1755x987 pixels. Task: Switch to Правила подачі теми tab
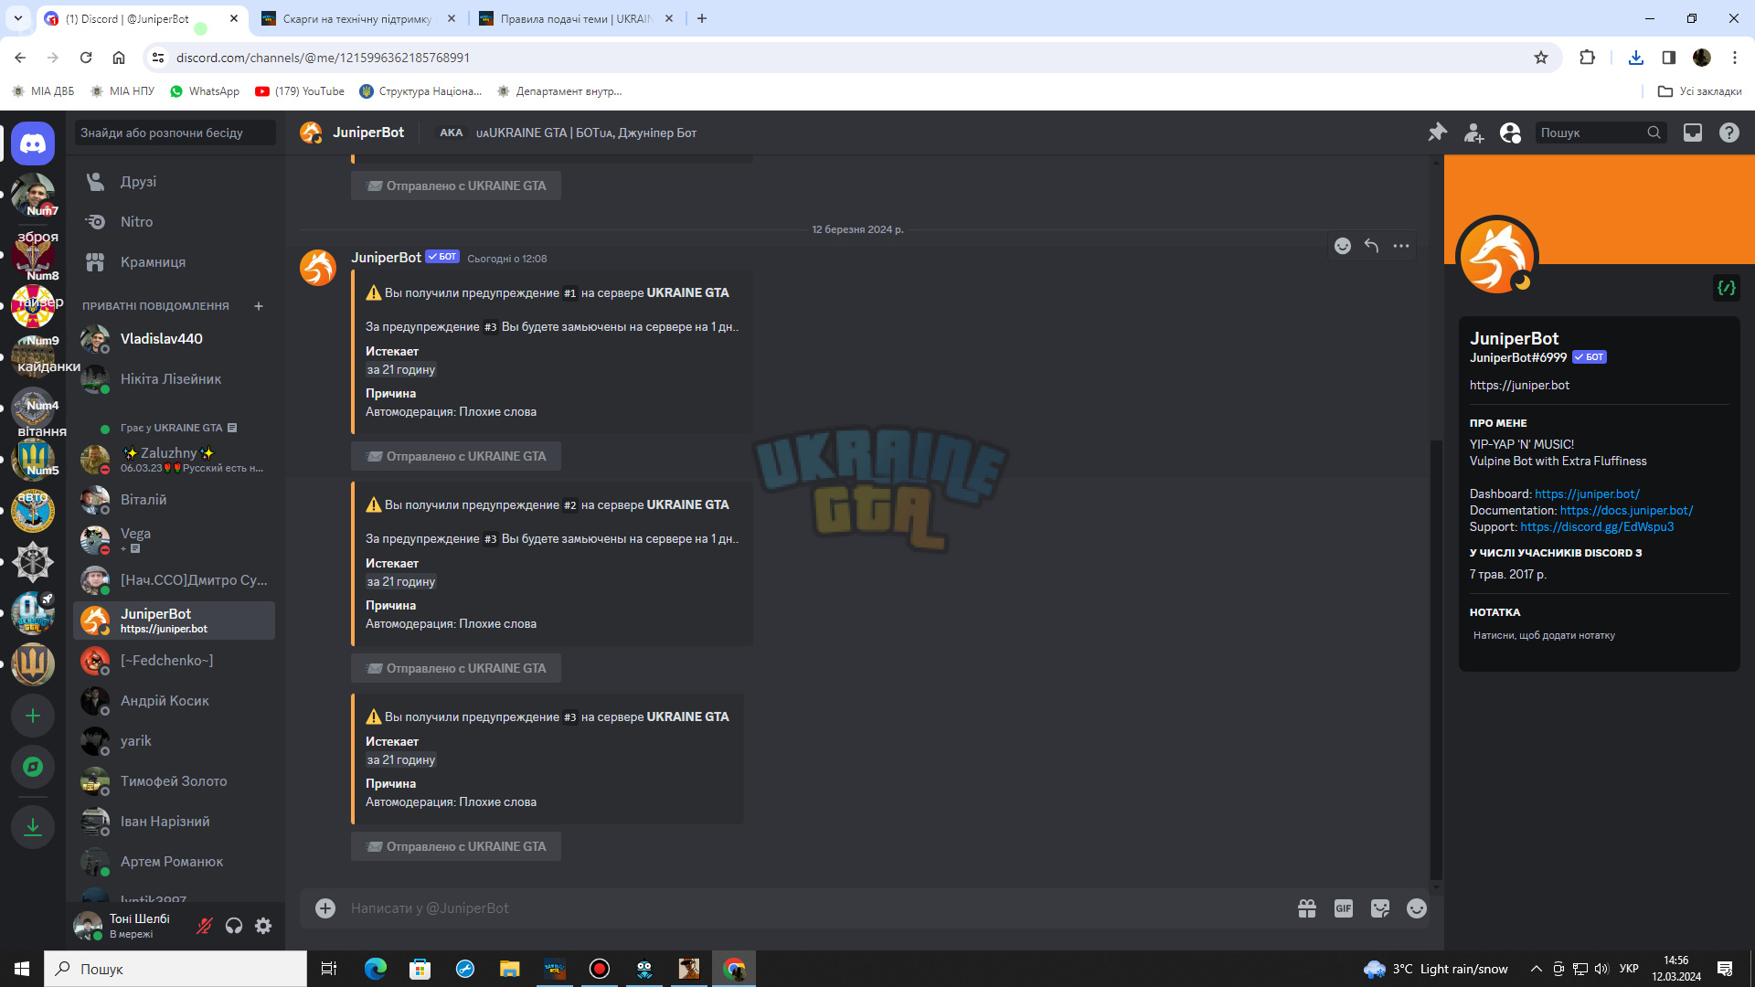[576, 18]
